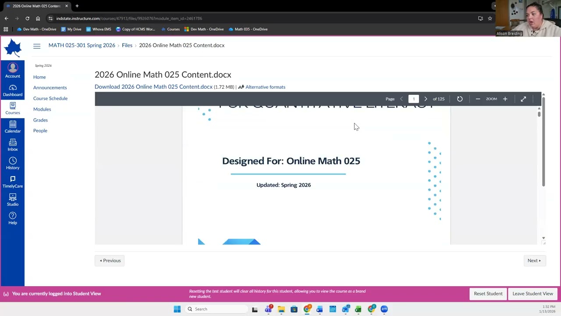Screen dimensions: 561x316
Task: Expand document viewer to full screen
Action: pos(523,99)
